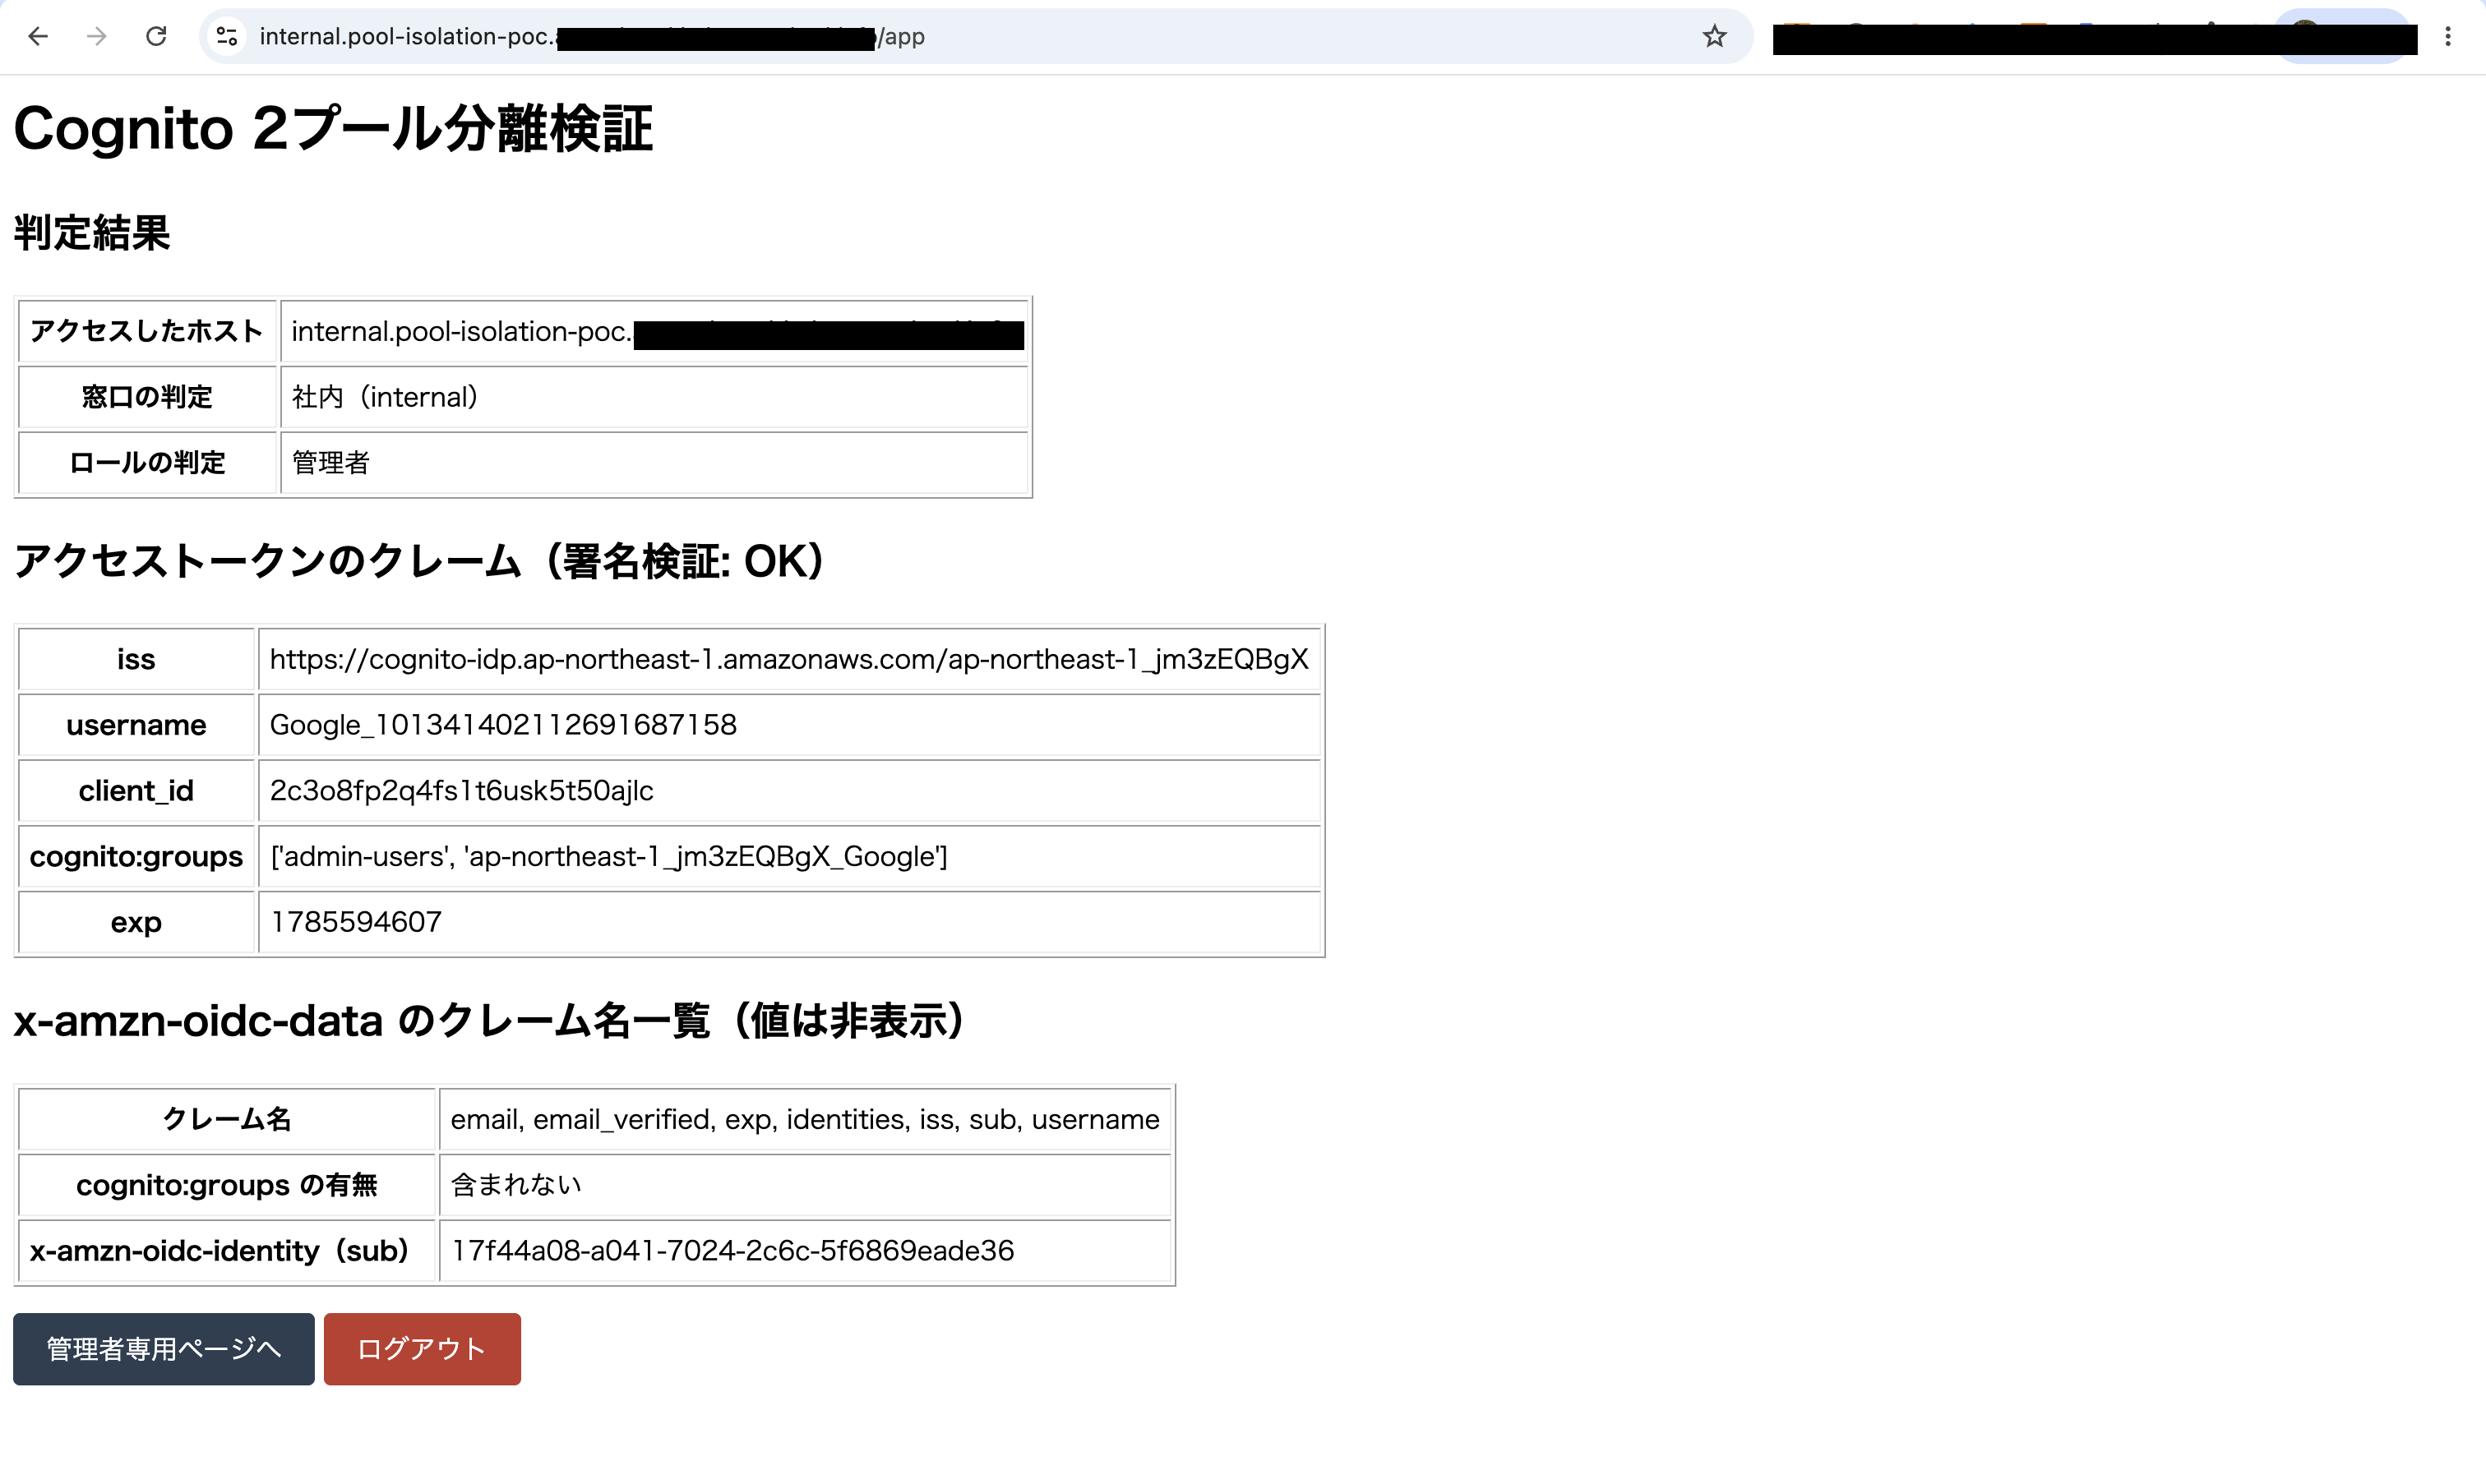
Task: Click the cognito:groups の有無 header cell
Action: (x=227, y=1185)
